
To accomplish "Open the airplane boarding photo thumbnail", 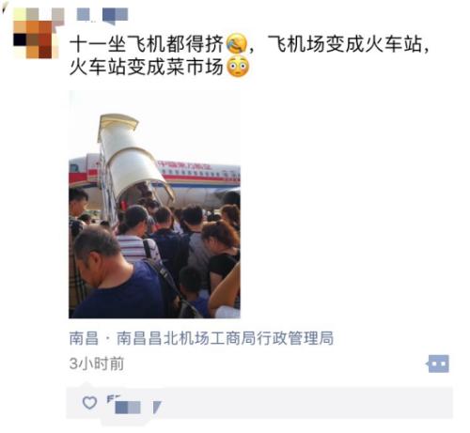I will 154,205.
